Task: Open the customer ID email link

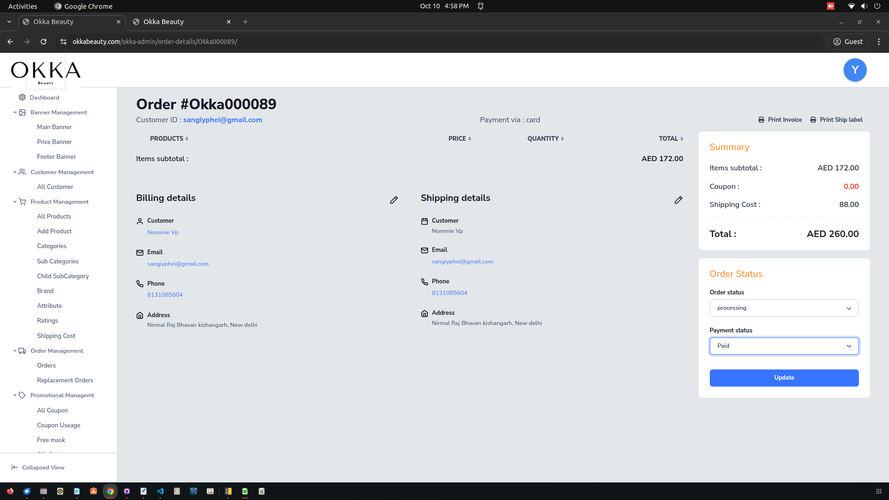Action: coord(222,120)
